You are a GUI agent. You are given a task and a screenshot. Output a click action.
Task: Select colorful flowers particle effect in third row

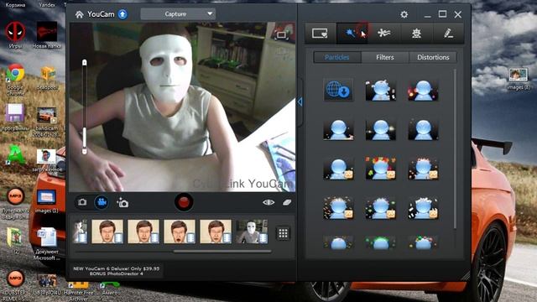[380, 169]
